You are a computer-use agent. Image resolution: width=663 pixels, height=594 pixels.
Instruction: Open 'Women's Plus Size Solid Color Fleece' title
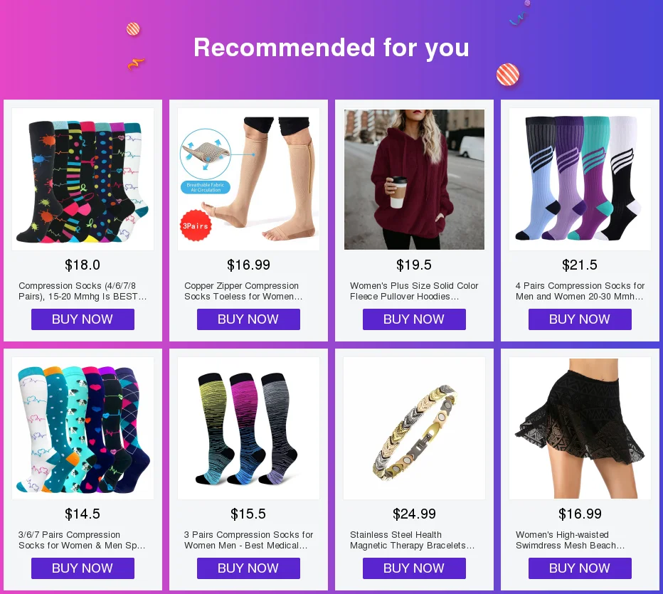414,291
